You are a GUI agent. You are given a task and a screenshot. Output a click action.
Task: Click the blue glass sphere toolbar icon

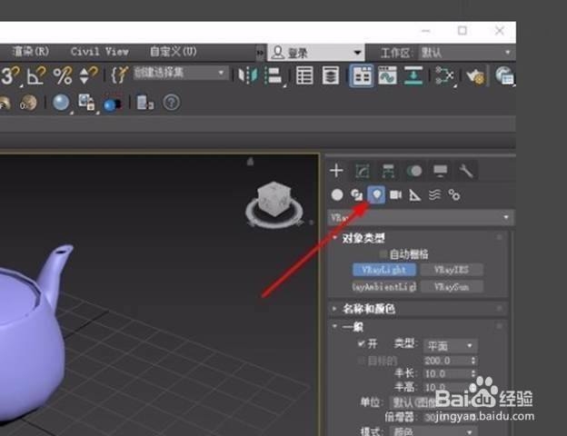click(61, 103)
